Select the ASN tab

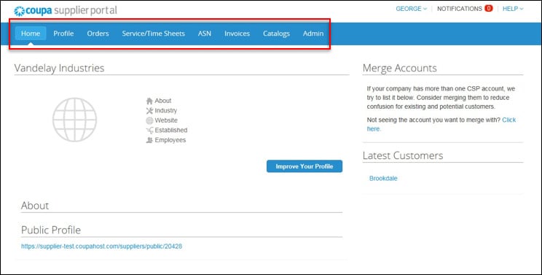[x=204, y=34]
